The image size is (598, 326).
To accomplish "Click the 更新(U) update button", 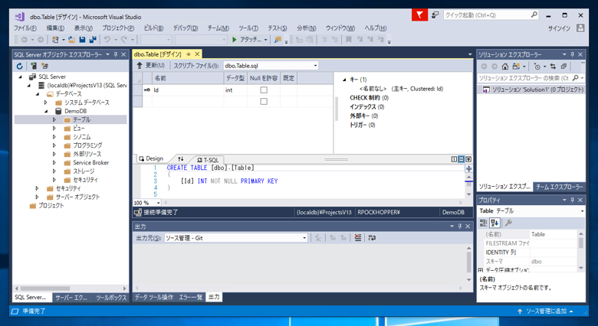I will tap(150, 66).
